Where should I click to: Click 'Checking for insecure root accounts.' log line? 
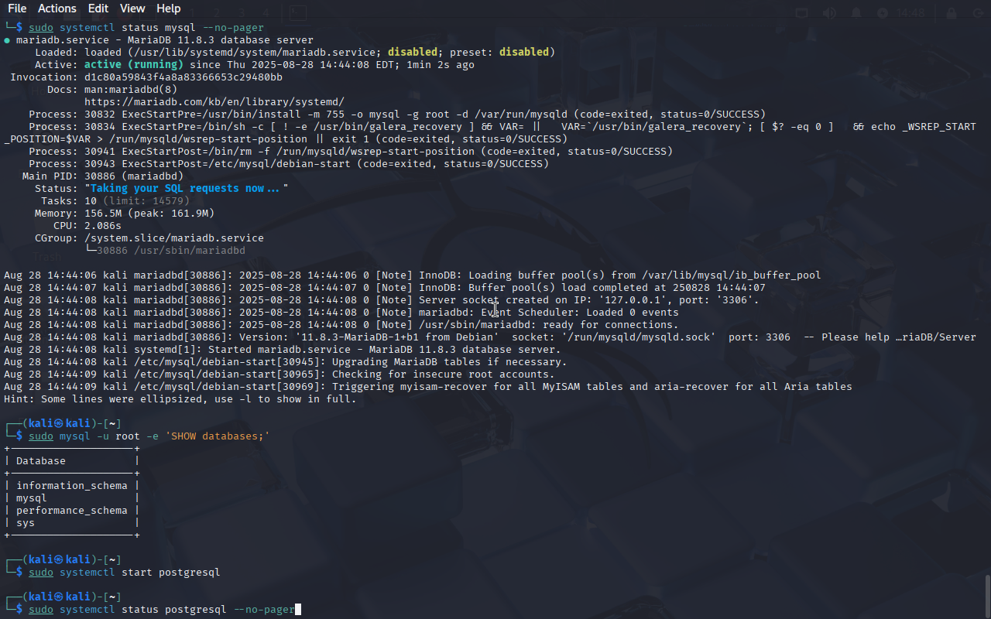point(279,374)
